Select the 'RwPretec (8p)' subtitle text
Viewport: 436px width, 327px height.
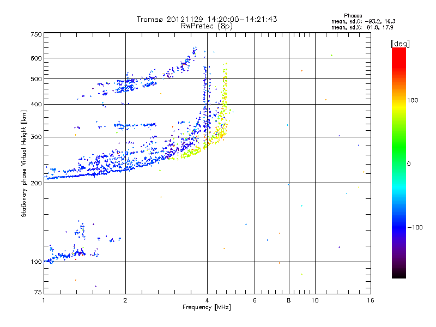pos(207,26)
